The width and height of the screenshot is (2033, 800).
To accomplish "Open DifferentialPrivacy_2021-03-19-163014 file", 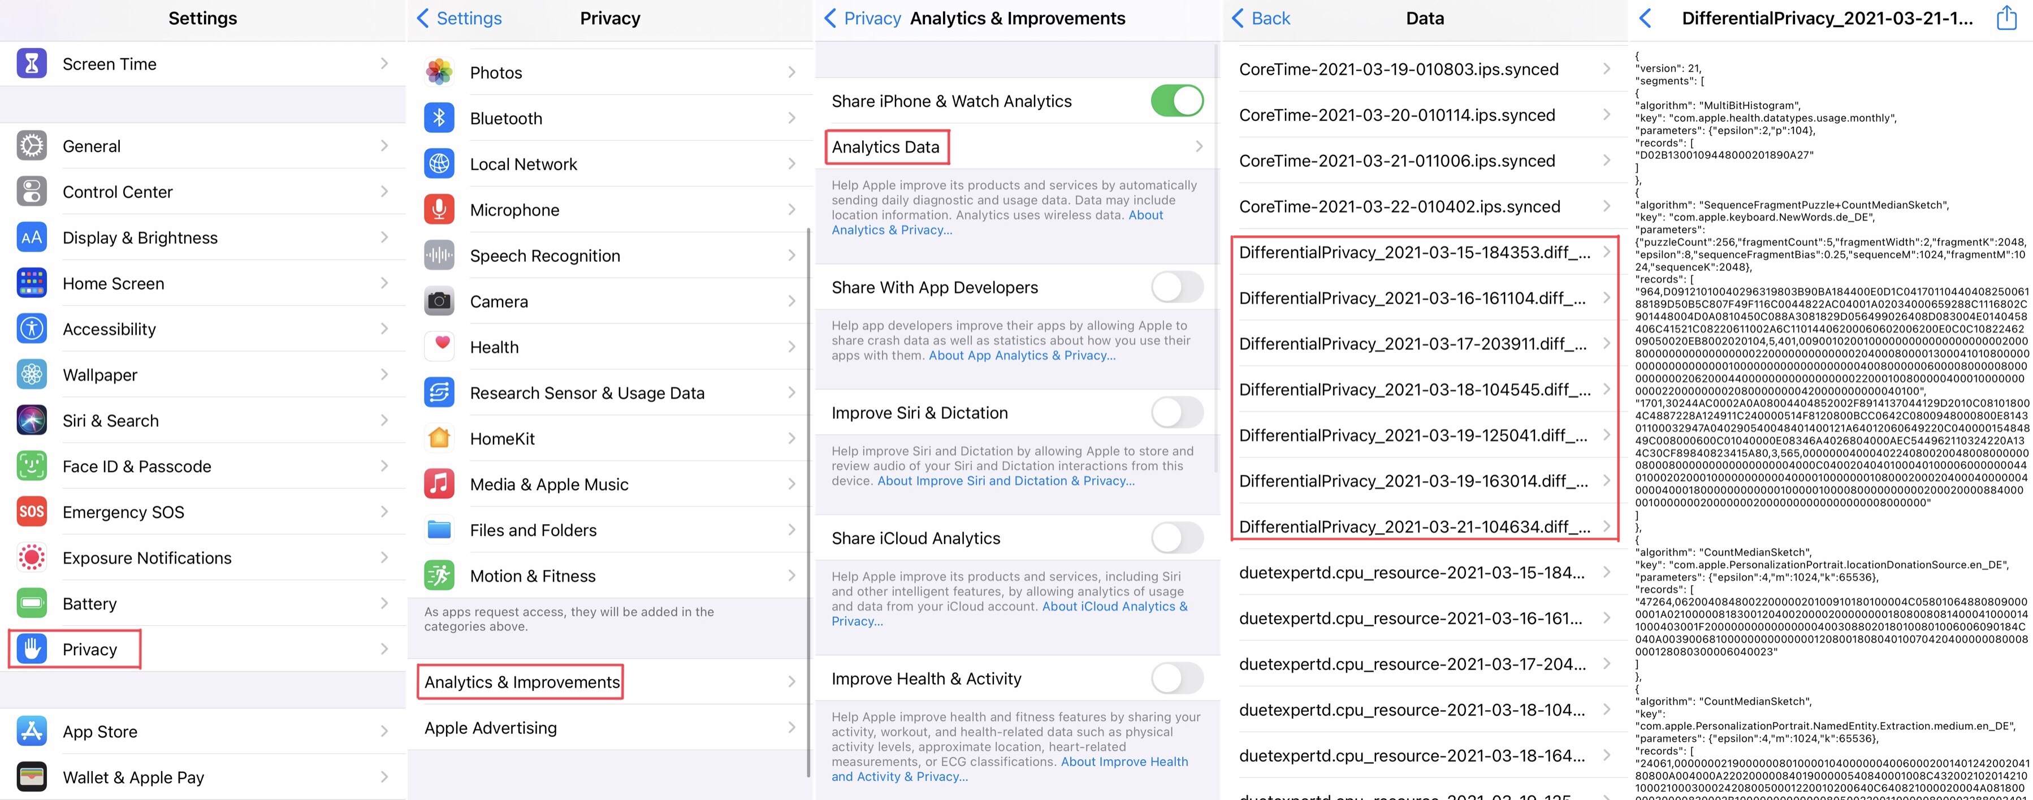I will pos(1425,481).
